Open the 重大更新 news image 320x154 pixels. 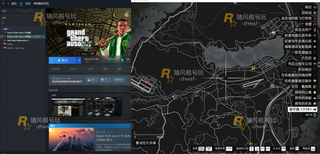pos(71,139)
